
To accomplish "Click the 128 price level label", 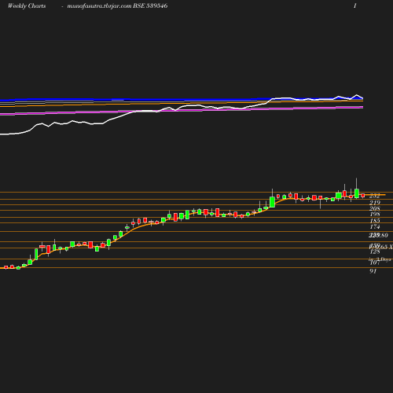I will coord(375,252).
